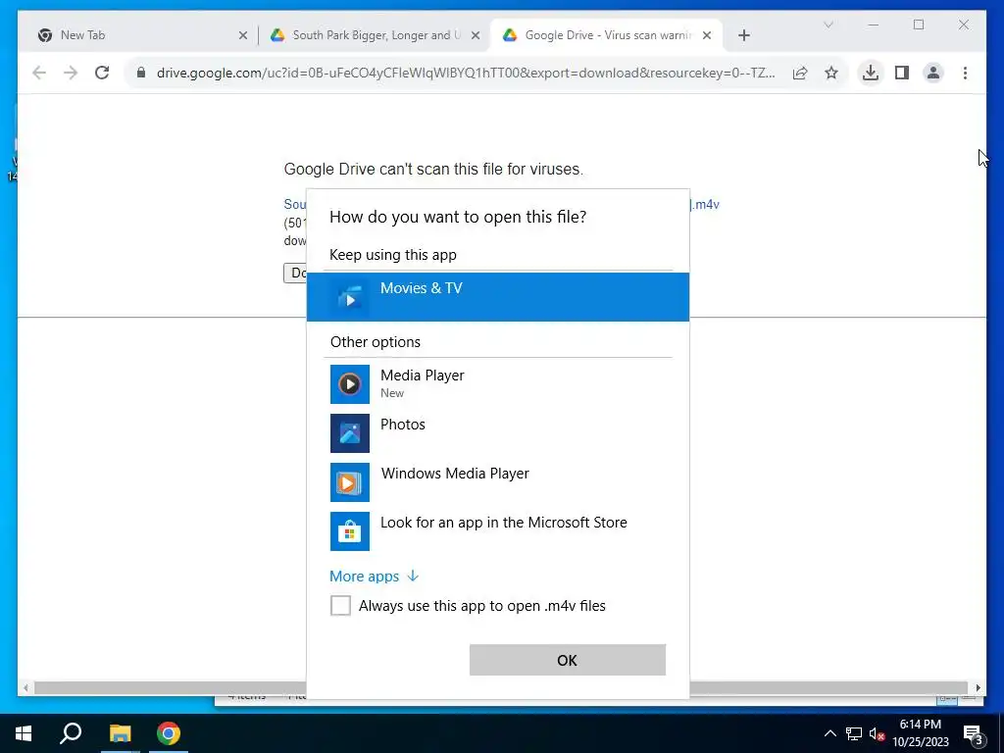
Task: Close the South Park tab
Action: coord(476,36)
